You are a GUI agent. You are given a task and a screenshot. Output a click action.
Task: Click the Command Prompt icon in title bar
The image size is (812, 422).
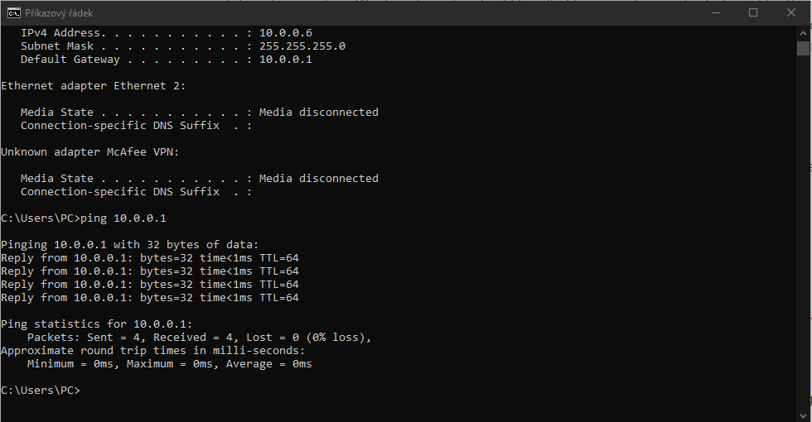[x=14, y=13]
